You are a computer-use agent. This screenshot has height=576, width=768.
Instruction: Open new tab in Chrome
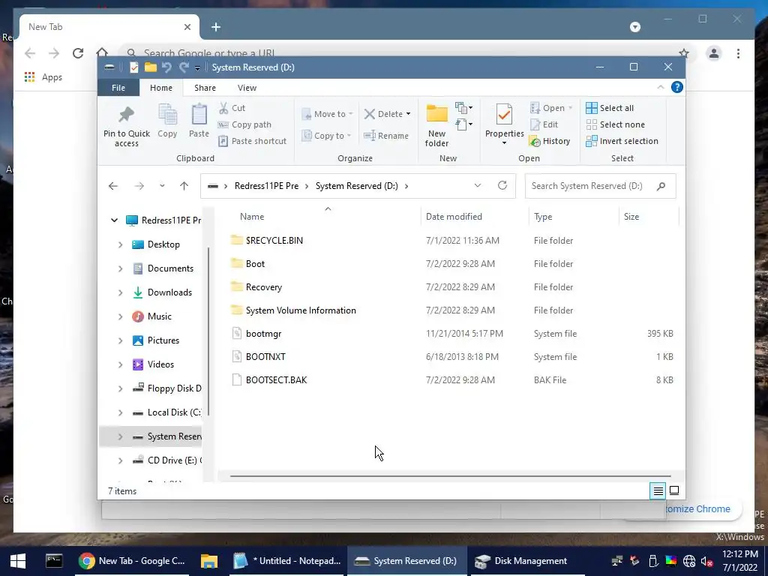[x=216, y=27]
